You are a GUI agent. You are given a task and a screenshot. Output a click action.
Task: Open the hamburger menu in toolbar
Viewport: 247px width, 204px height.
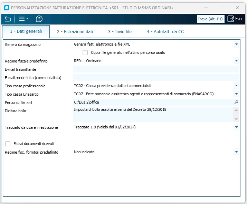click(x=23, y=19)
